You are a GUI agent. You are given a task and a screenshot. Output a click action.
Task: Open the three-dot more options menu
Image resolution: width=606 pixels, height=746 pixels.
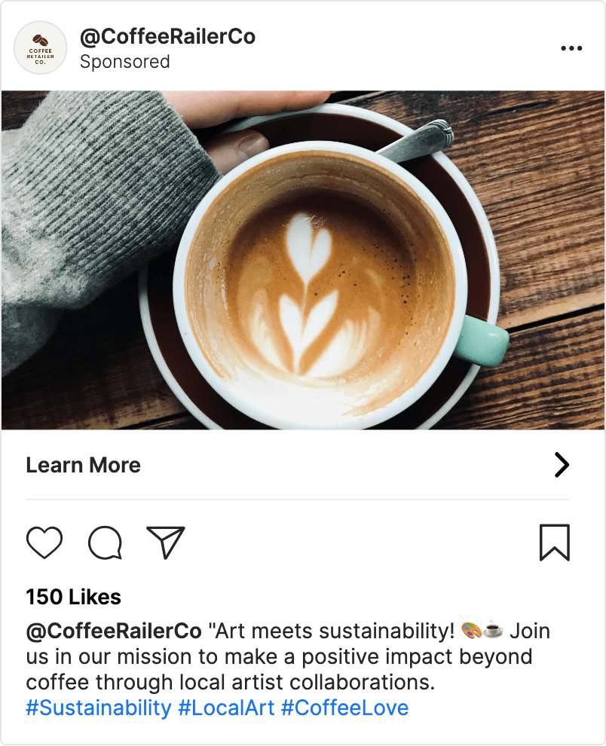572,48
